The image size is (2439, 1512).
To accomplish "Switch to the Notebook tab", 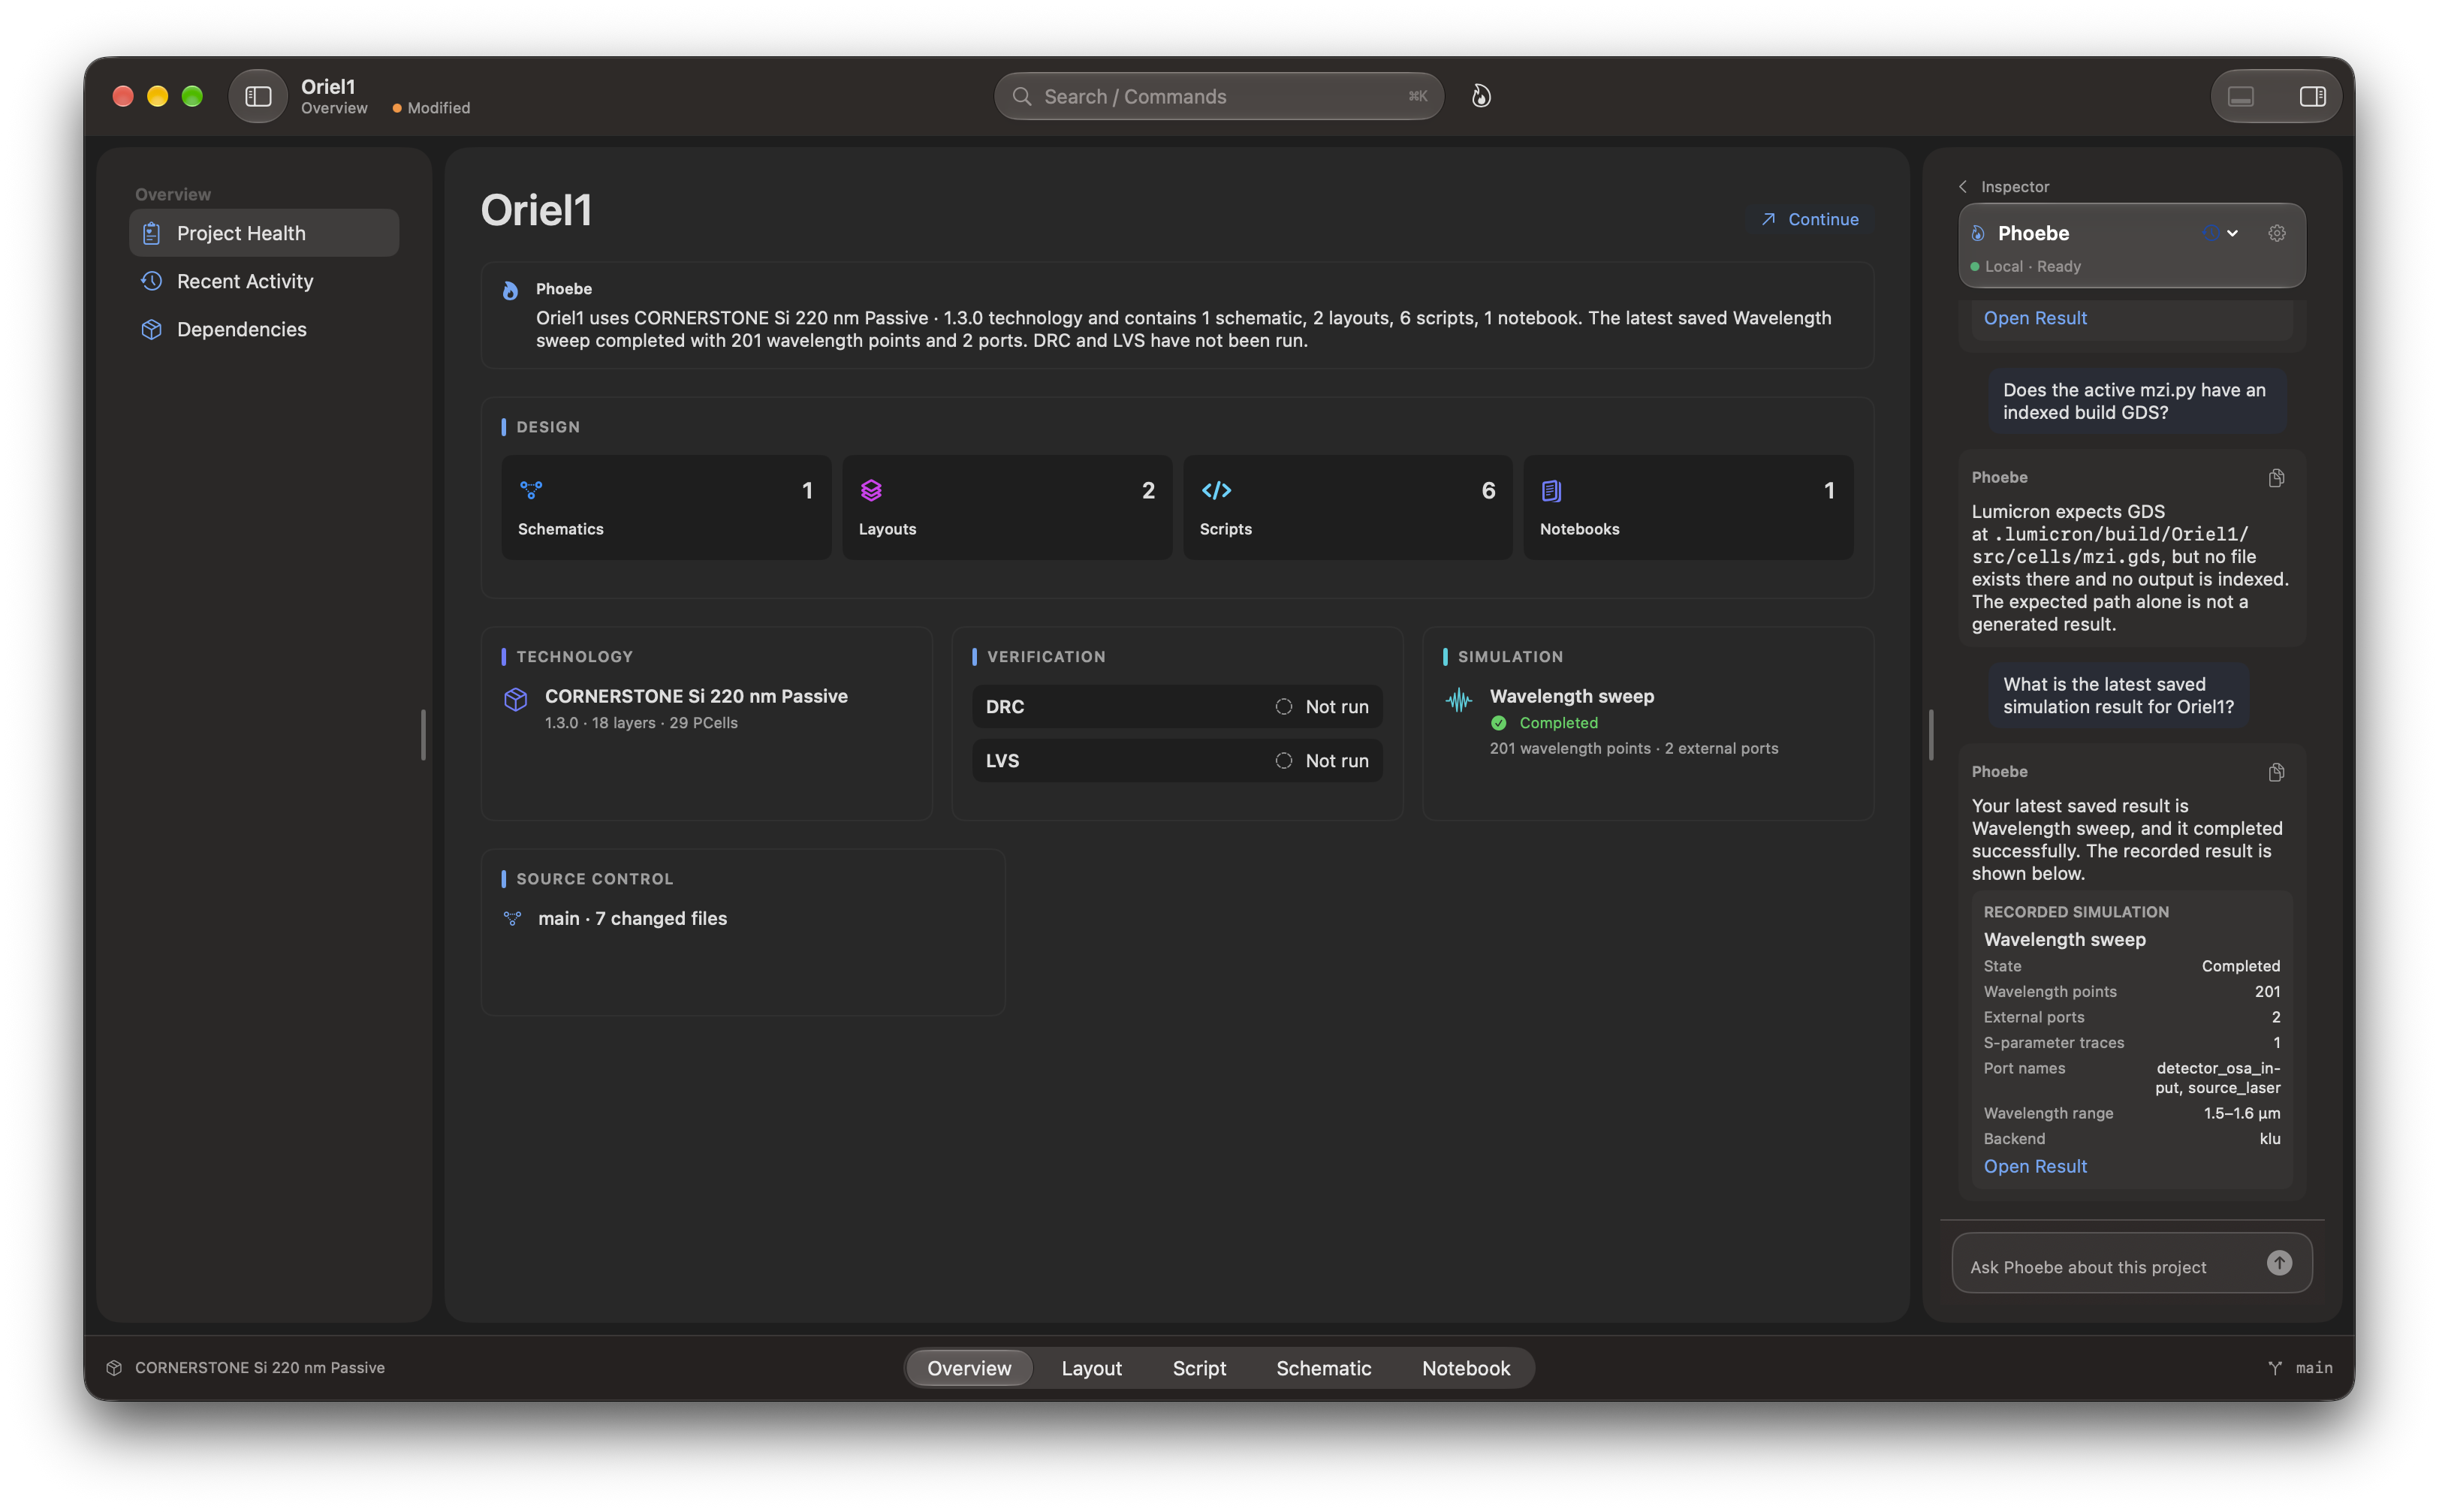I will (1465, 1367).
